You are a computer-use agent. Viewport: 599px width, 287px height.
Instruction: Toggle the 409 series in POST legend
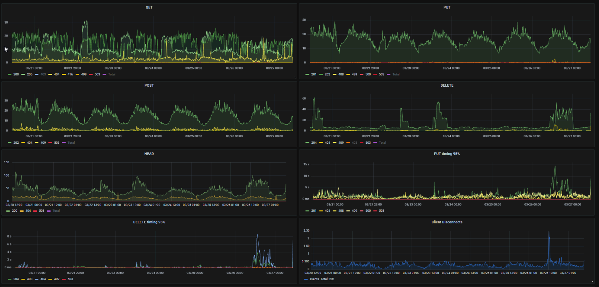pyautogui.click(x=43, y=143)
